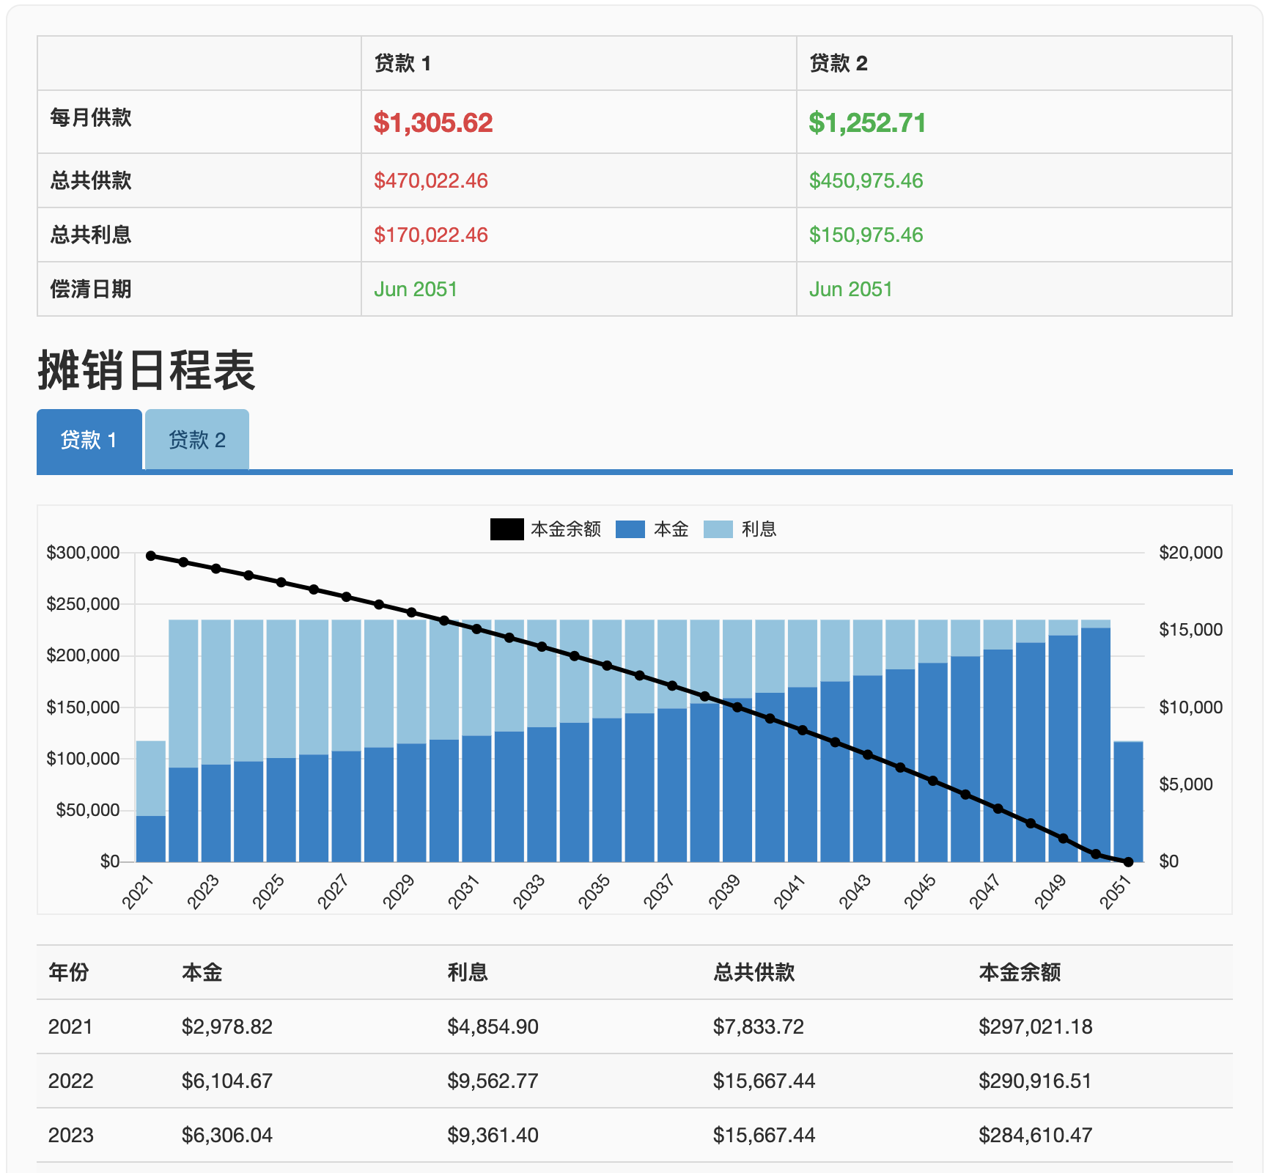Image resolution: width=1271 pixels, height=1173 pixels.
Task: Click loan 1 monthly payment $1,305.62
Action: tap(432, 122)
